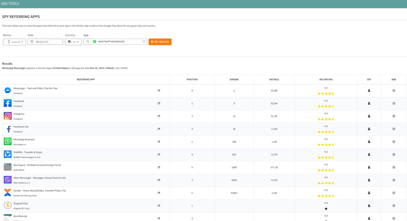Sort by Avg Rating column header
Image resolution: width=407 pixels, height=221 pixels.
pyautogui.click(x=326, y=80)
